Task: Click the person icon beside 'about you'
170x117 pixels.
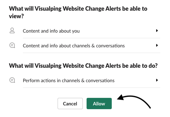Action: click(x=12, y=30)
